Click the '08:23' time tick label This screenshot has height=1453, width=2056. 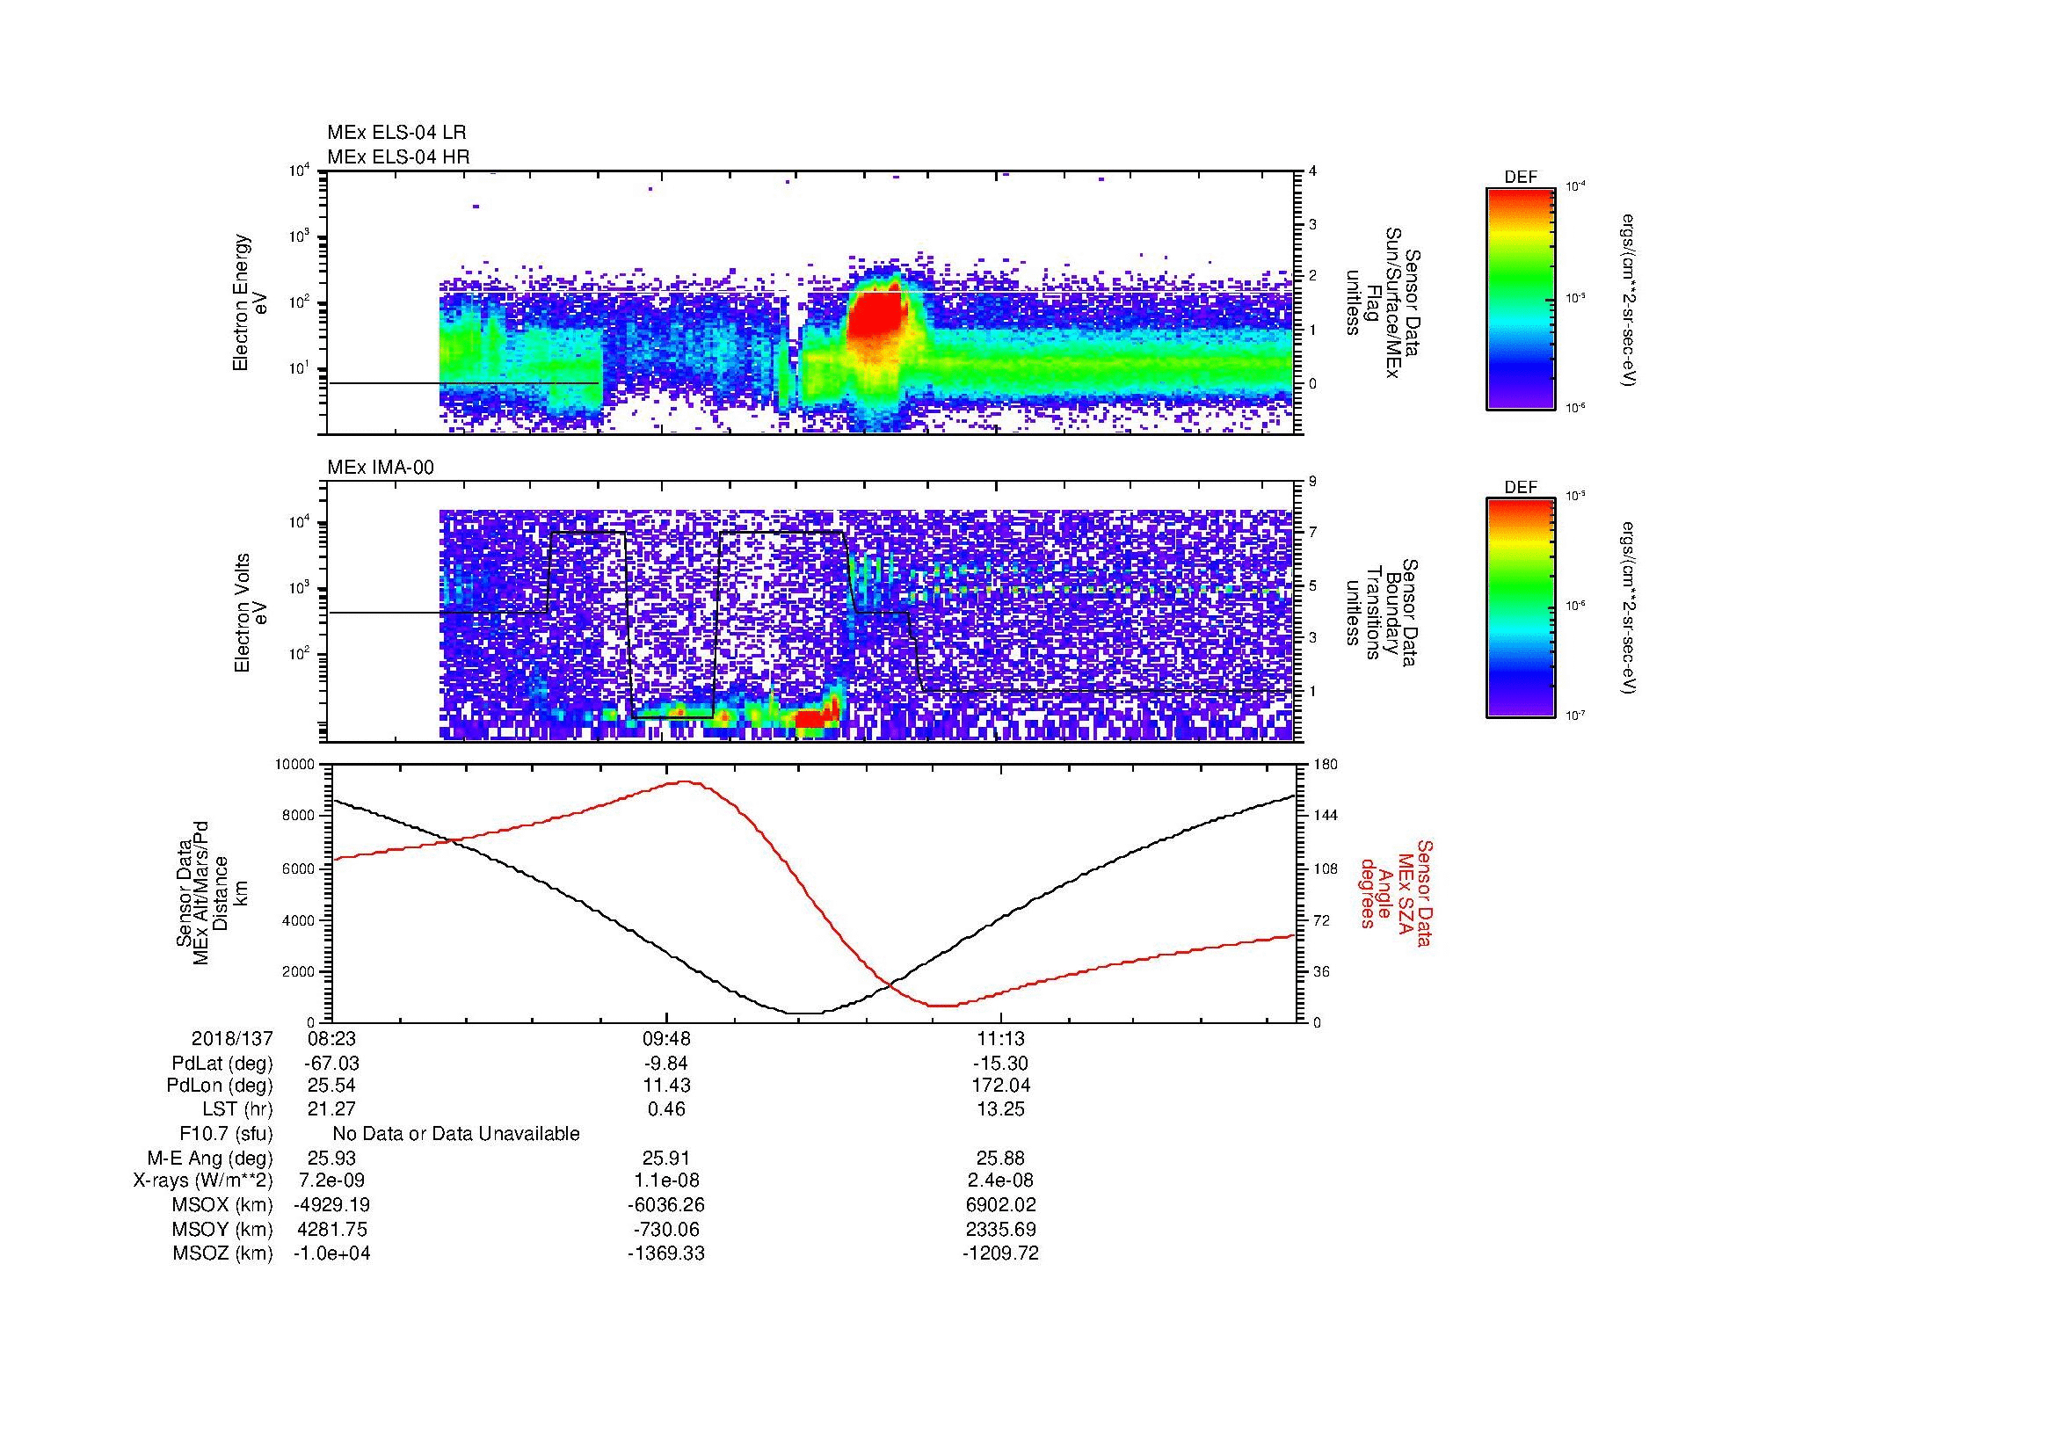[331, 1038]
